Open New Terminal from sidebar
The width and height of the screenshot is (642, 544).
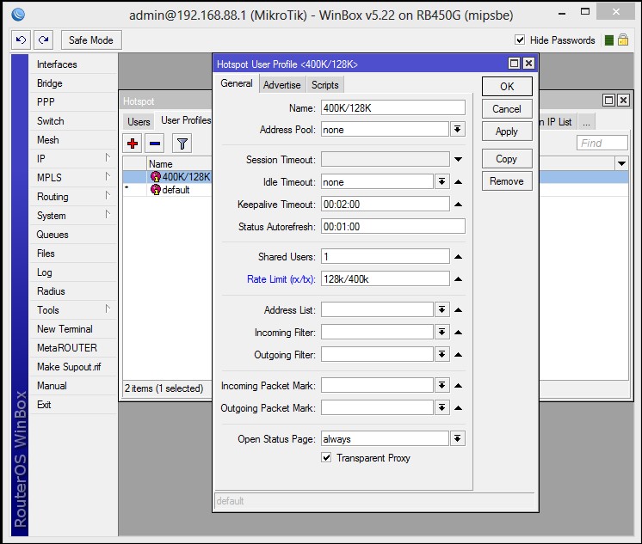tap(73, 329)
